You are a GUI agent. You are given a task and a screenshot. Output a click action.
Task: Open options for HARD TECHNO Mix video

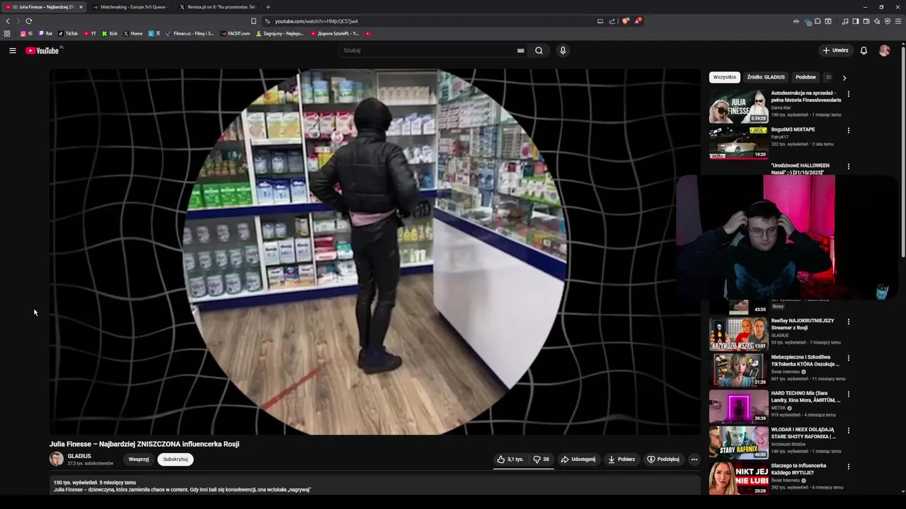pos(848,394)
